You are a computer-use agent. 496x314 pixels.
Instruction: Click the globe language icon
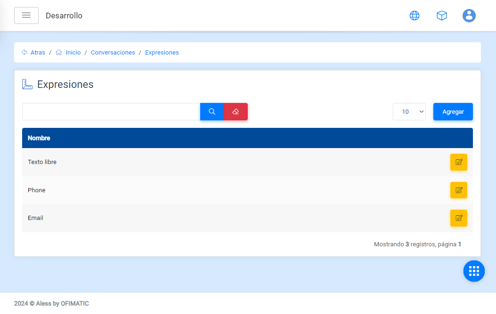pyautogui.click(x=415, y=16)
